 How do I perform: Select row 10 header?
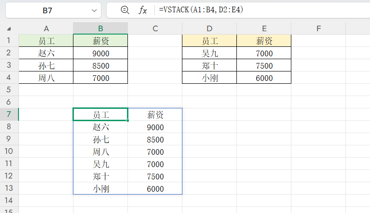[9, 151]
